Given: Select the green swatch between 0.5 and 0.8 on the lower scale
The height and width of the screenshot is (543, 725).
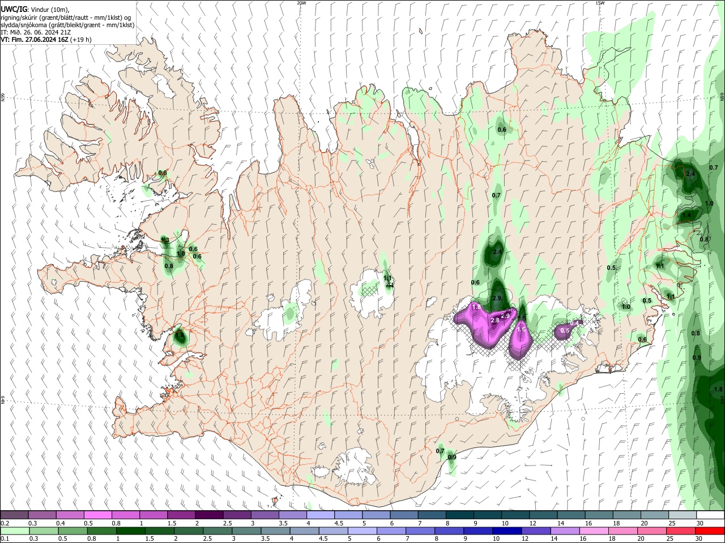Looking at the screenshot, I should [x=72, y=531].
